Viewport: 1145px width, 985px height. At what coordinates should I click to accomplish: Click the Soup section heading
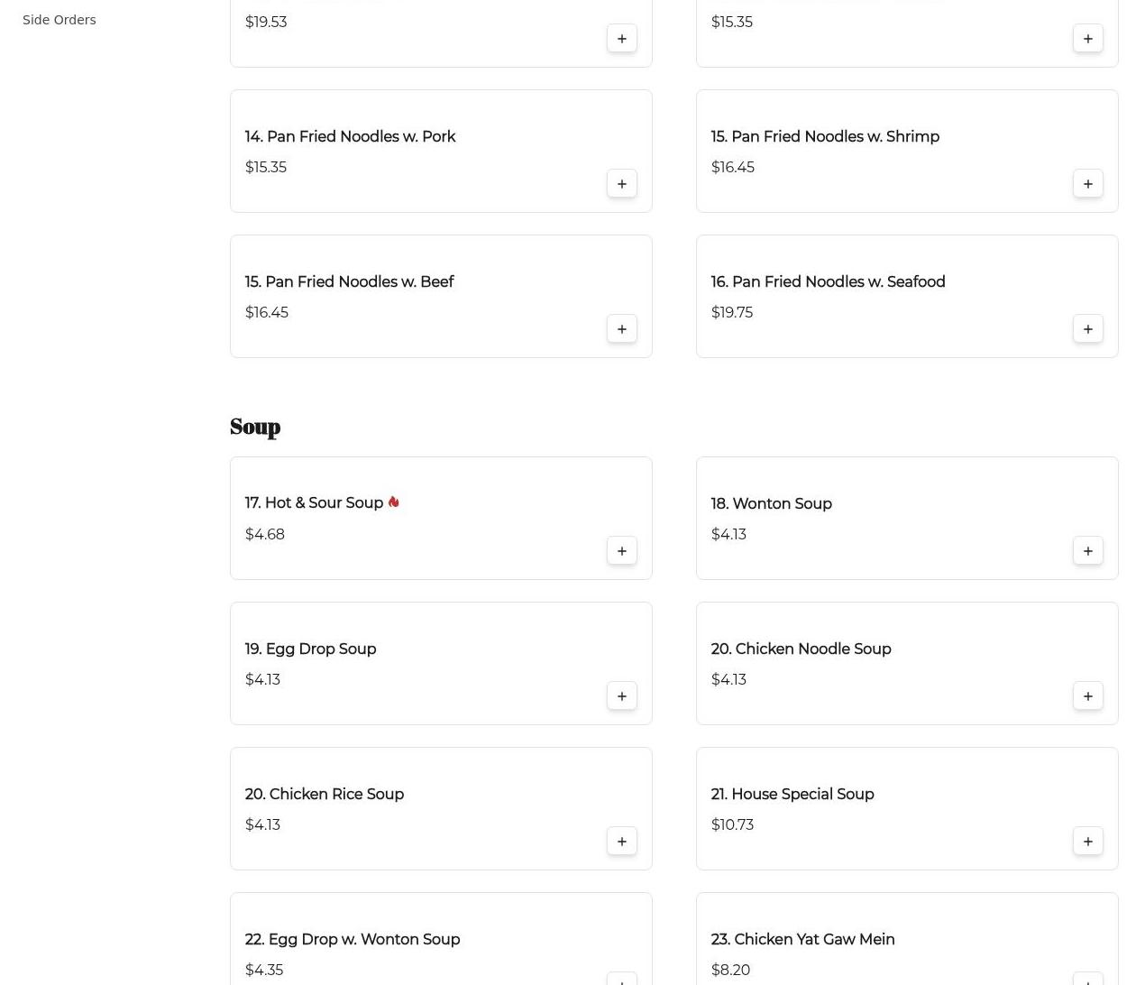click(255, 427)
